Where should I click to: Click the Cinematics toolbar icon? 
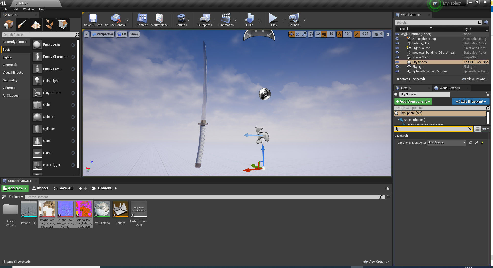[226, 20]
